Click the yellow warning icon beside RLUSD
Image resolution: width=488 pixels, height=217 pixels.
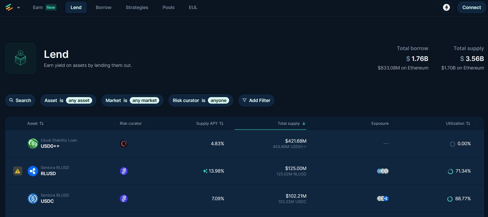click(18, 171)
